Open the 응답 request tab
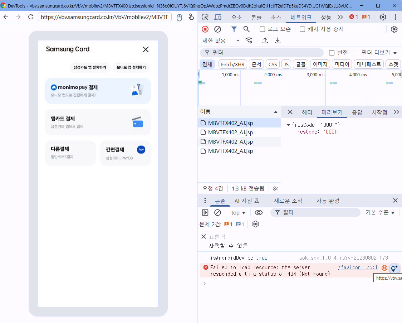 [x=357, y=112]
